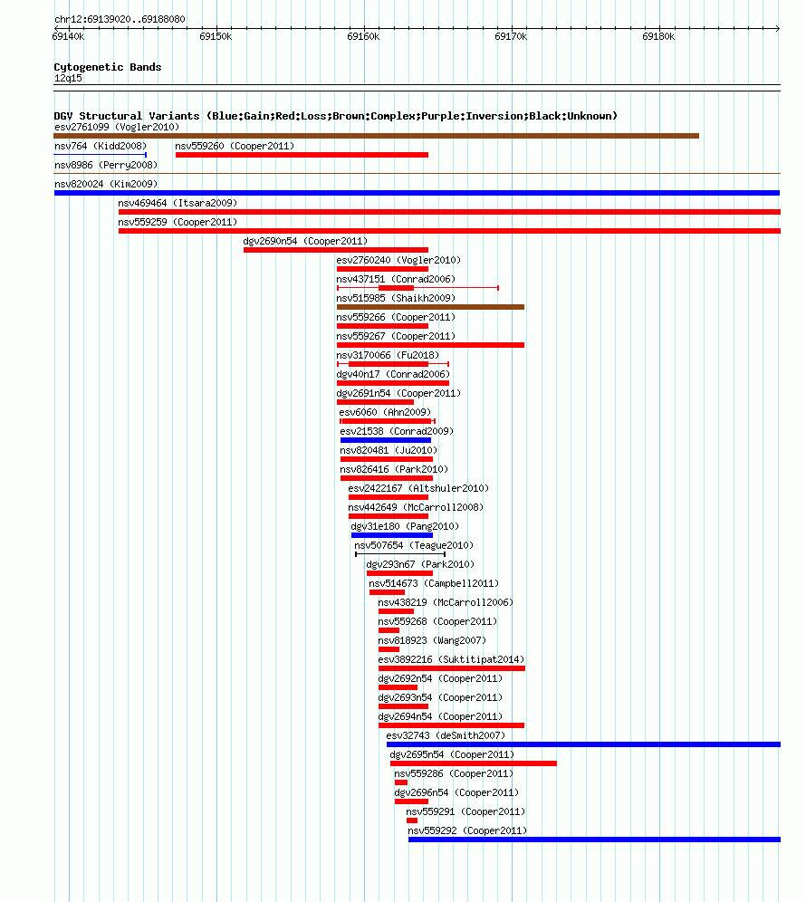Click dgv40n17 (Conrad2006) label

393,374
